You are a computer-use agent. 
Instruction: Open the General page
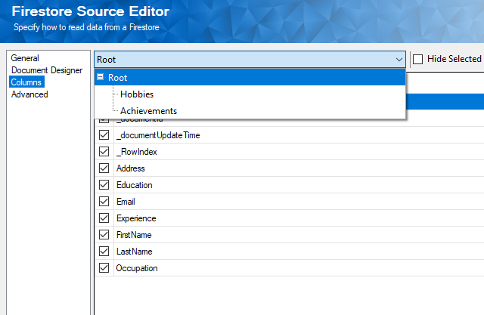(x=25, y=58)
